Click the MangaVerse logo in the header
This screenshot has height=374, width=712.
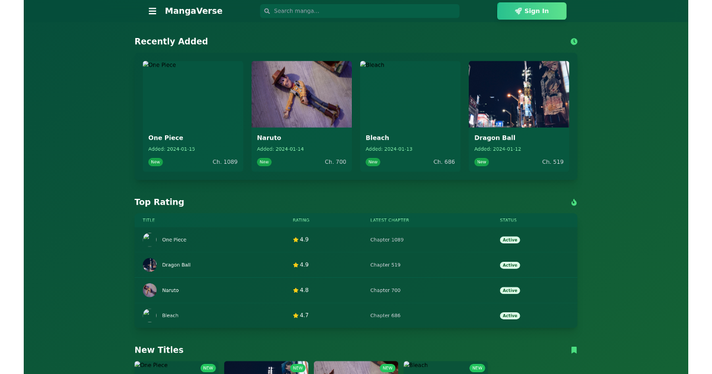coord(193,11)
